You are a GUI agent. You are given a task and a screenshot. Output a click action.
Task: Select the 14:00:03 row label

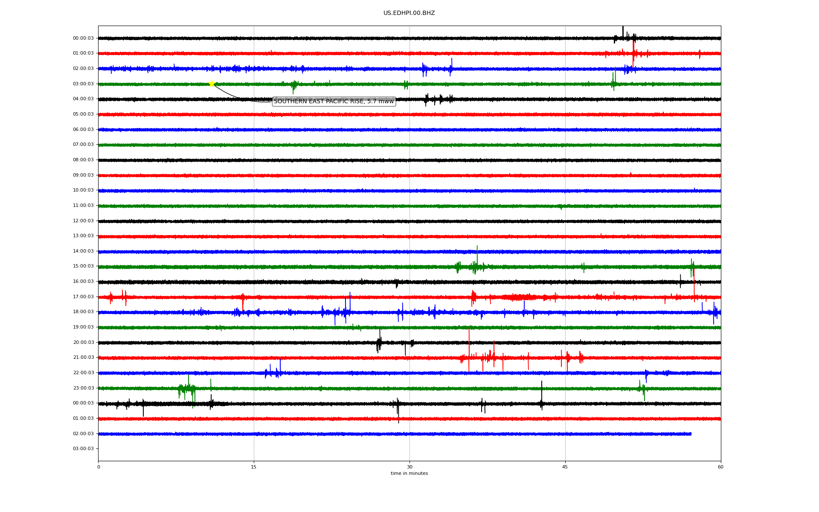[x=83, y=251]
